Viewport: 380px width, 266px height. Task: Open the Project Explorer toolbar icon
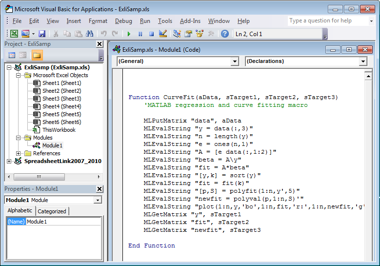[x=177, y=34]
